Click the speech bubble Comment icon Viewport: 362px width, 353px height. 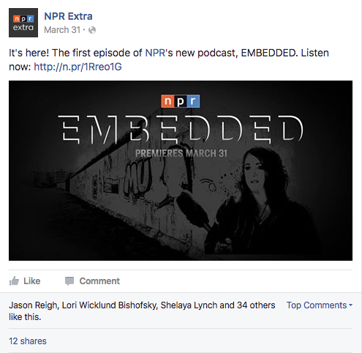69,281
